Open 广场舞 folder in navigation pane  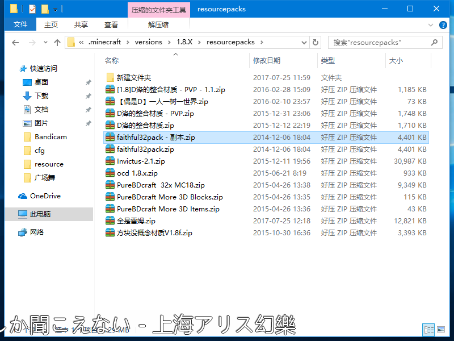(45, 178)
